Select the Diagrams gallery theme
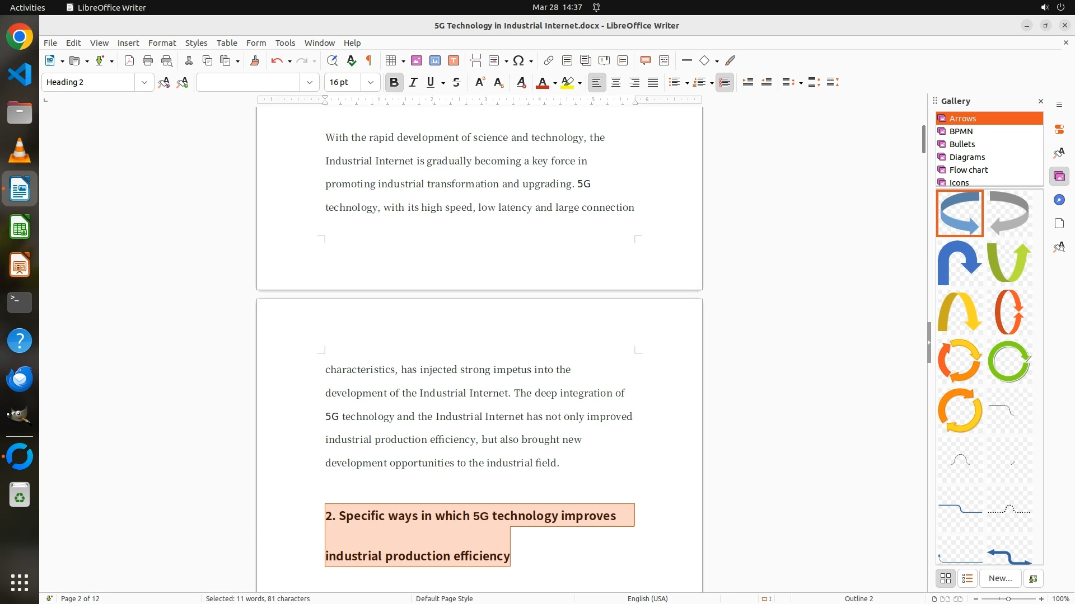Image resolution: width=1075 pixels, height=604 pixels. coord(967,157)
